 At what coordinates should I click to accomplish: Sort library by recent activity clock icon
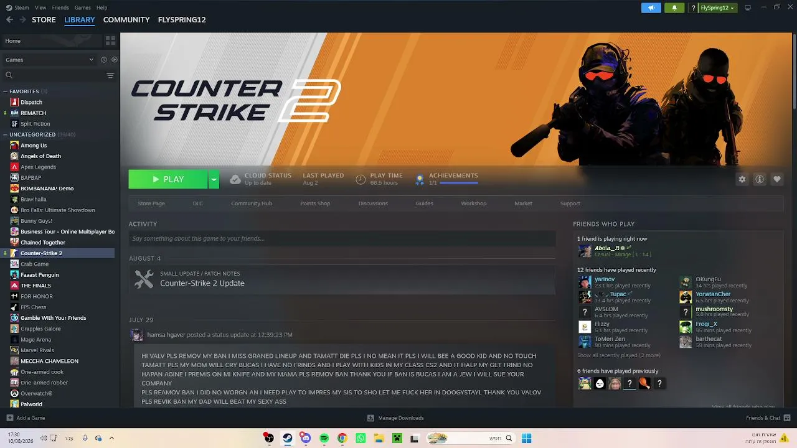(x=104, y=60)
